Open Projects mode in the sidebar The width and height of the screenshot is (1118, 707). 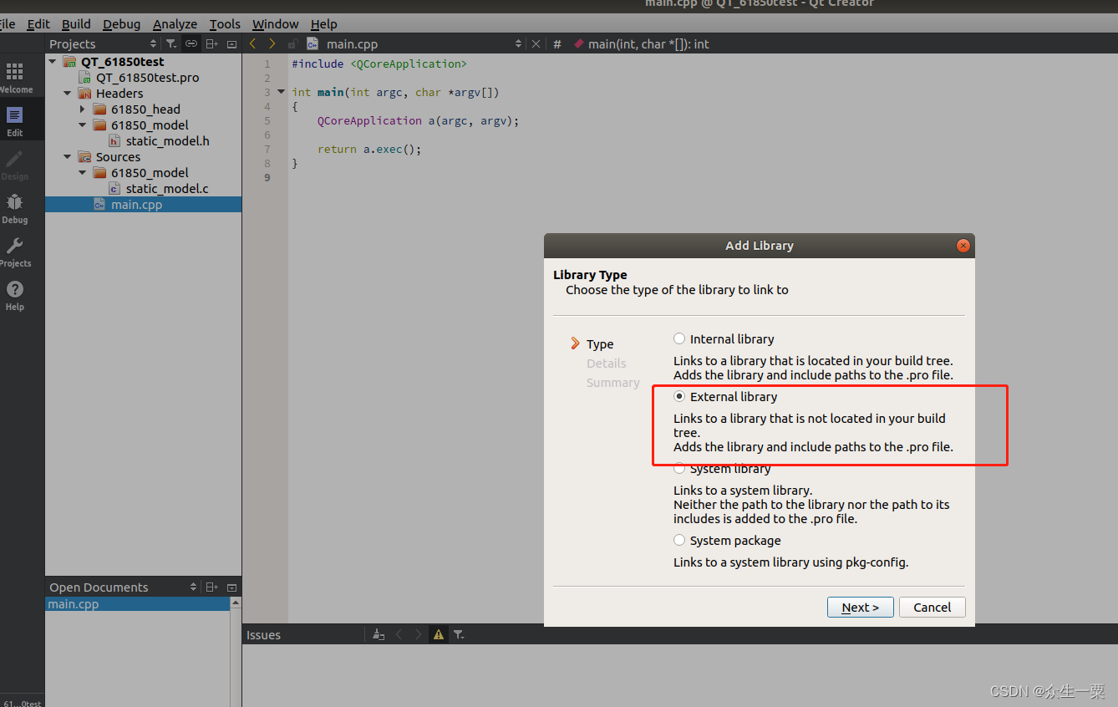click(x=15, y=252)
